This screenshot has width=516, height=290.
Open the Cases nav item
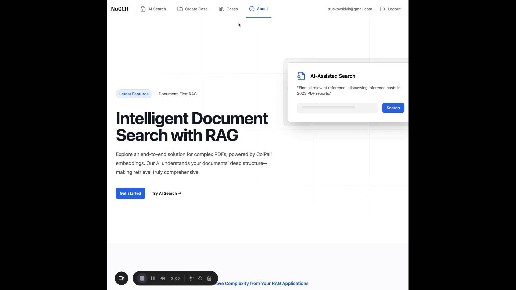click(228, 9)
